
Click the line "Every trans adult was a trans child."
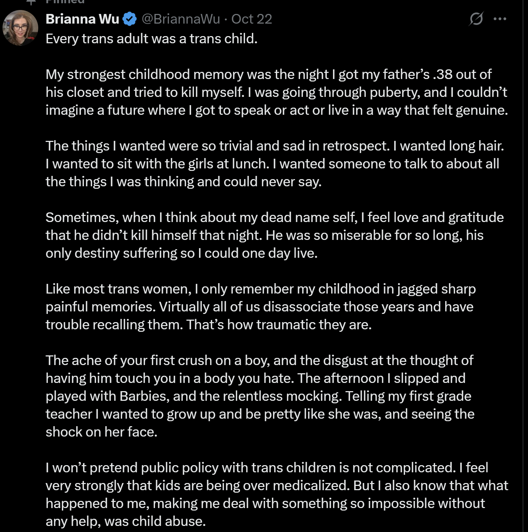[151, 39]
